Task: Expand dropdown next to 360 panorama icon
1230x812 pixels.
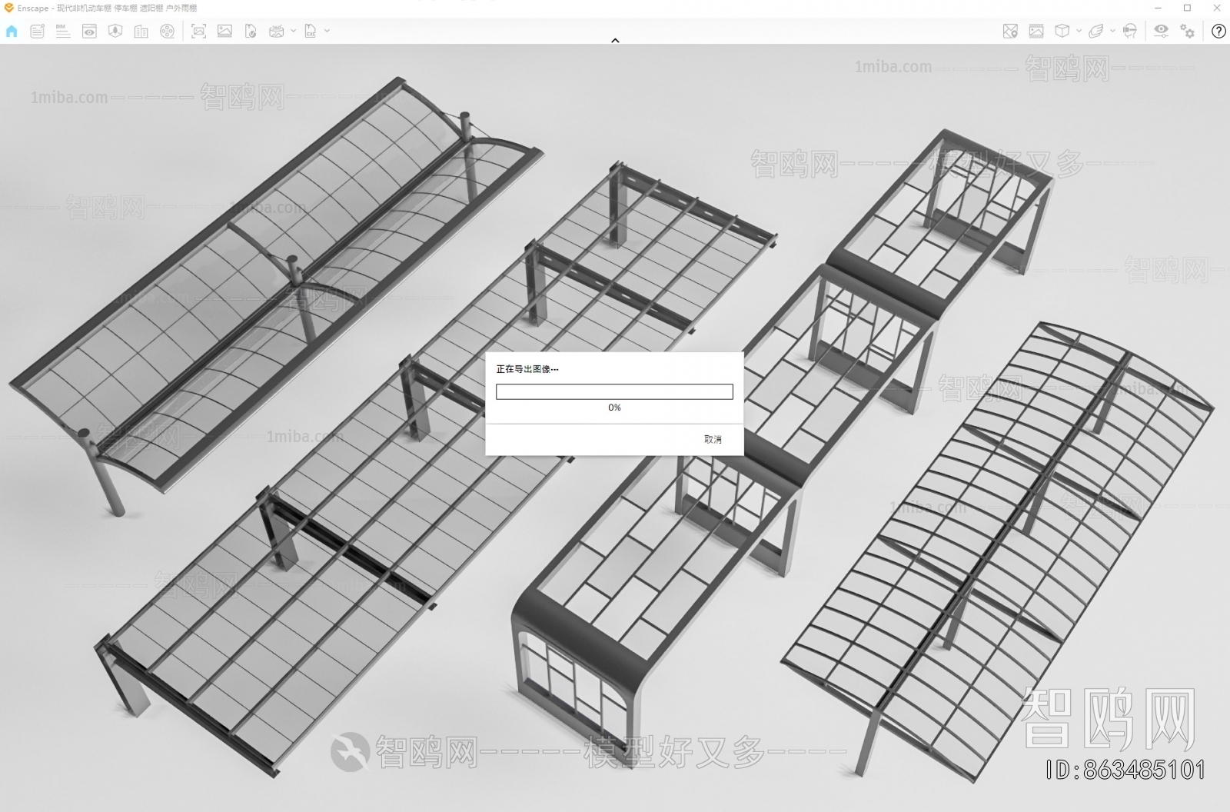Action: [293, 32]
